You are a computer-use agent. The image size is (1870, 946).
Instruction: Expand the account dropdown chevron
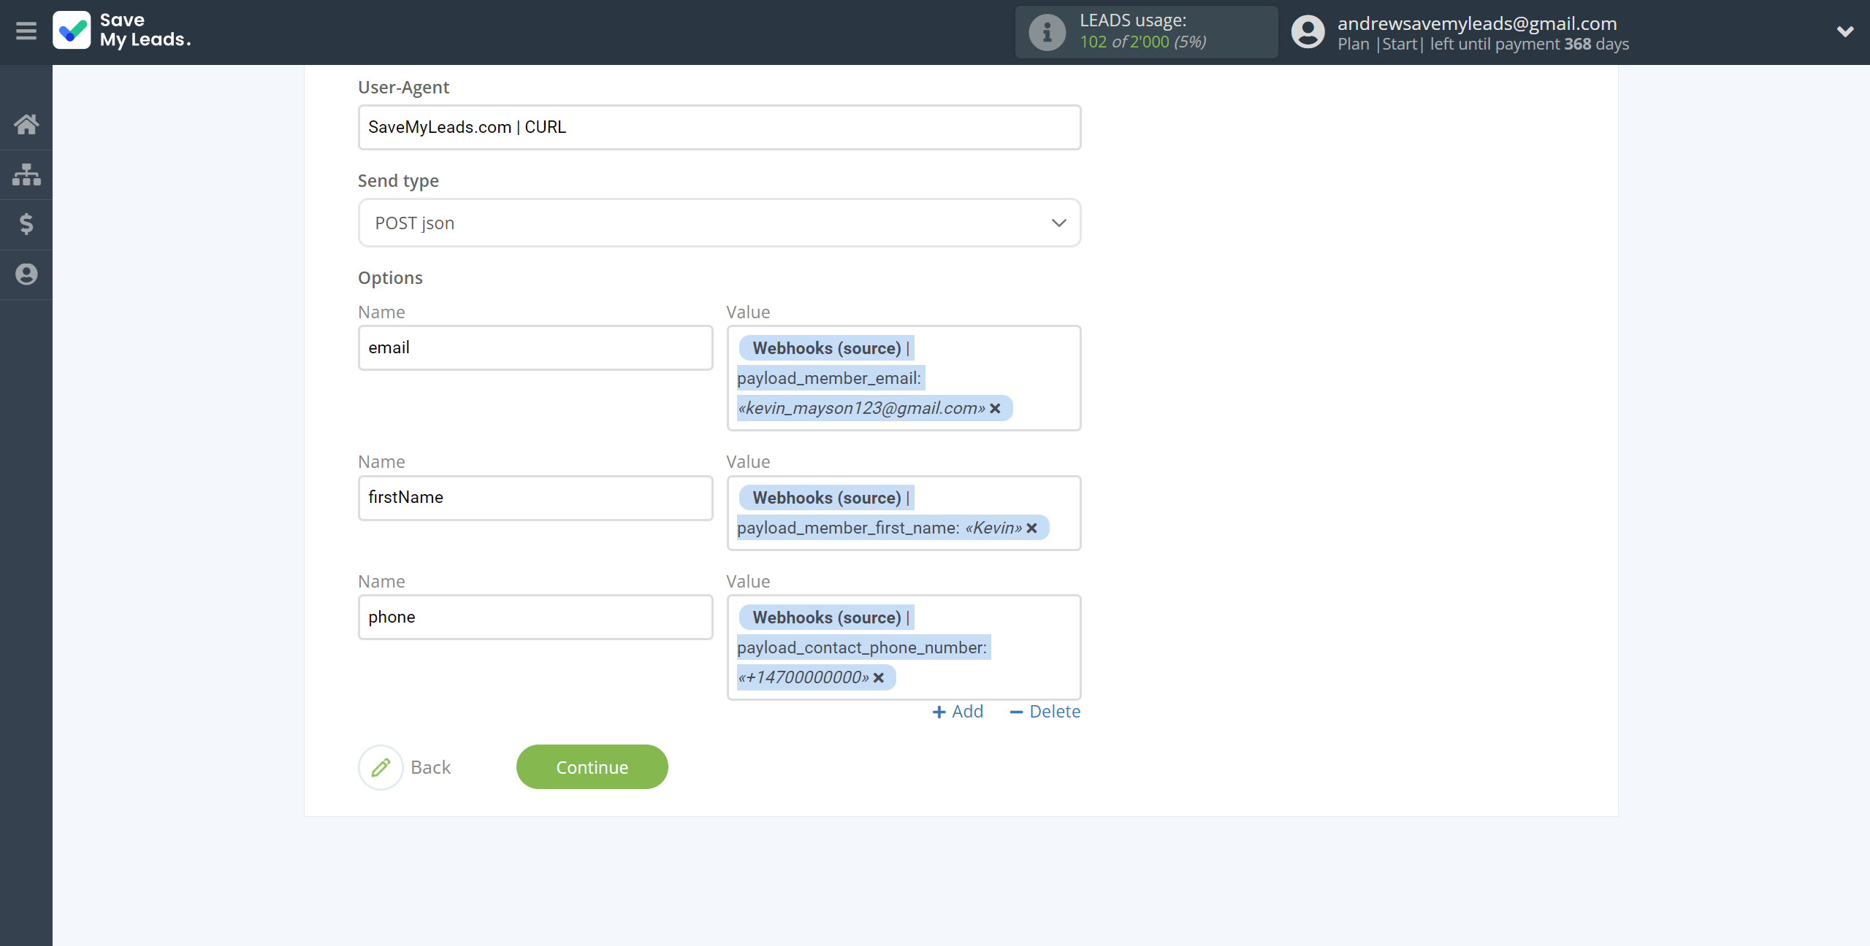[1845, 31]
